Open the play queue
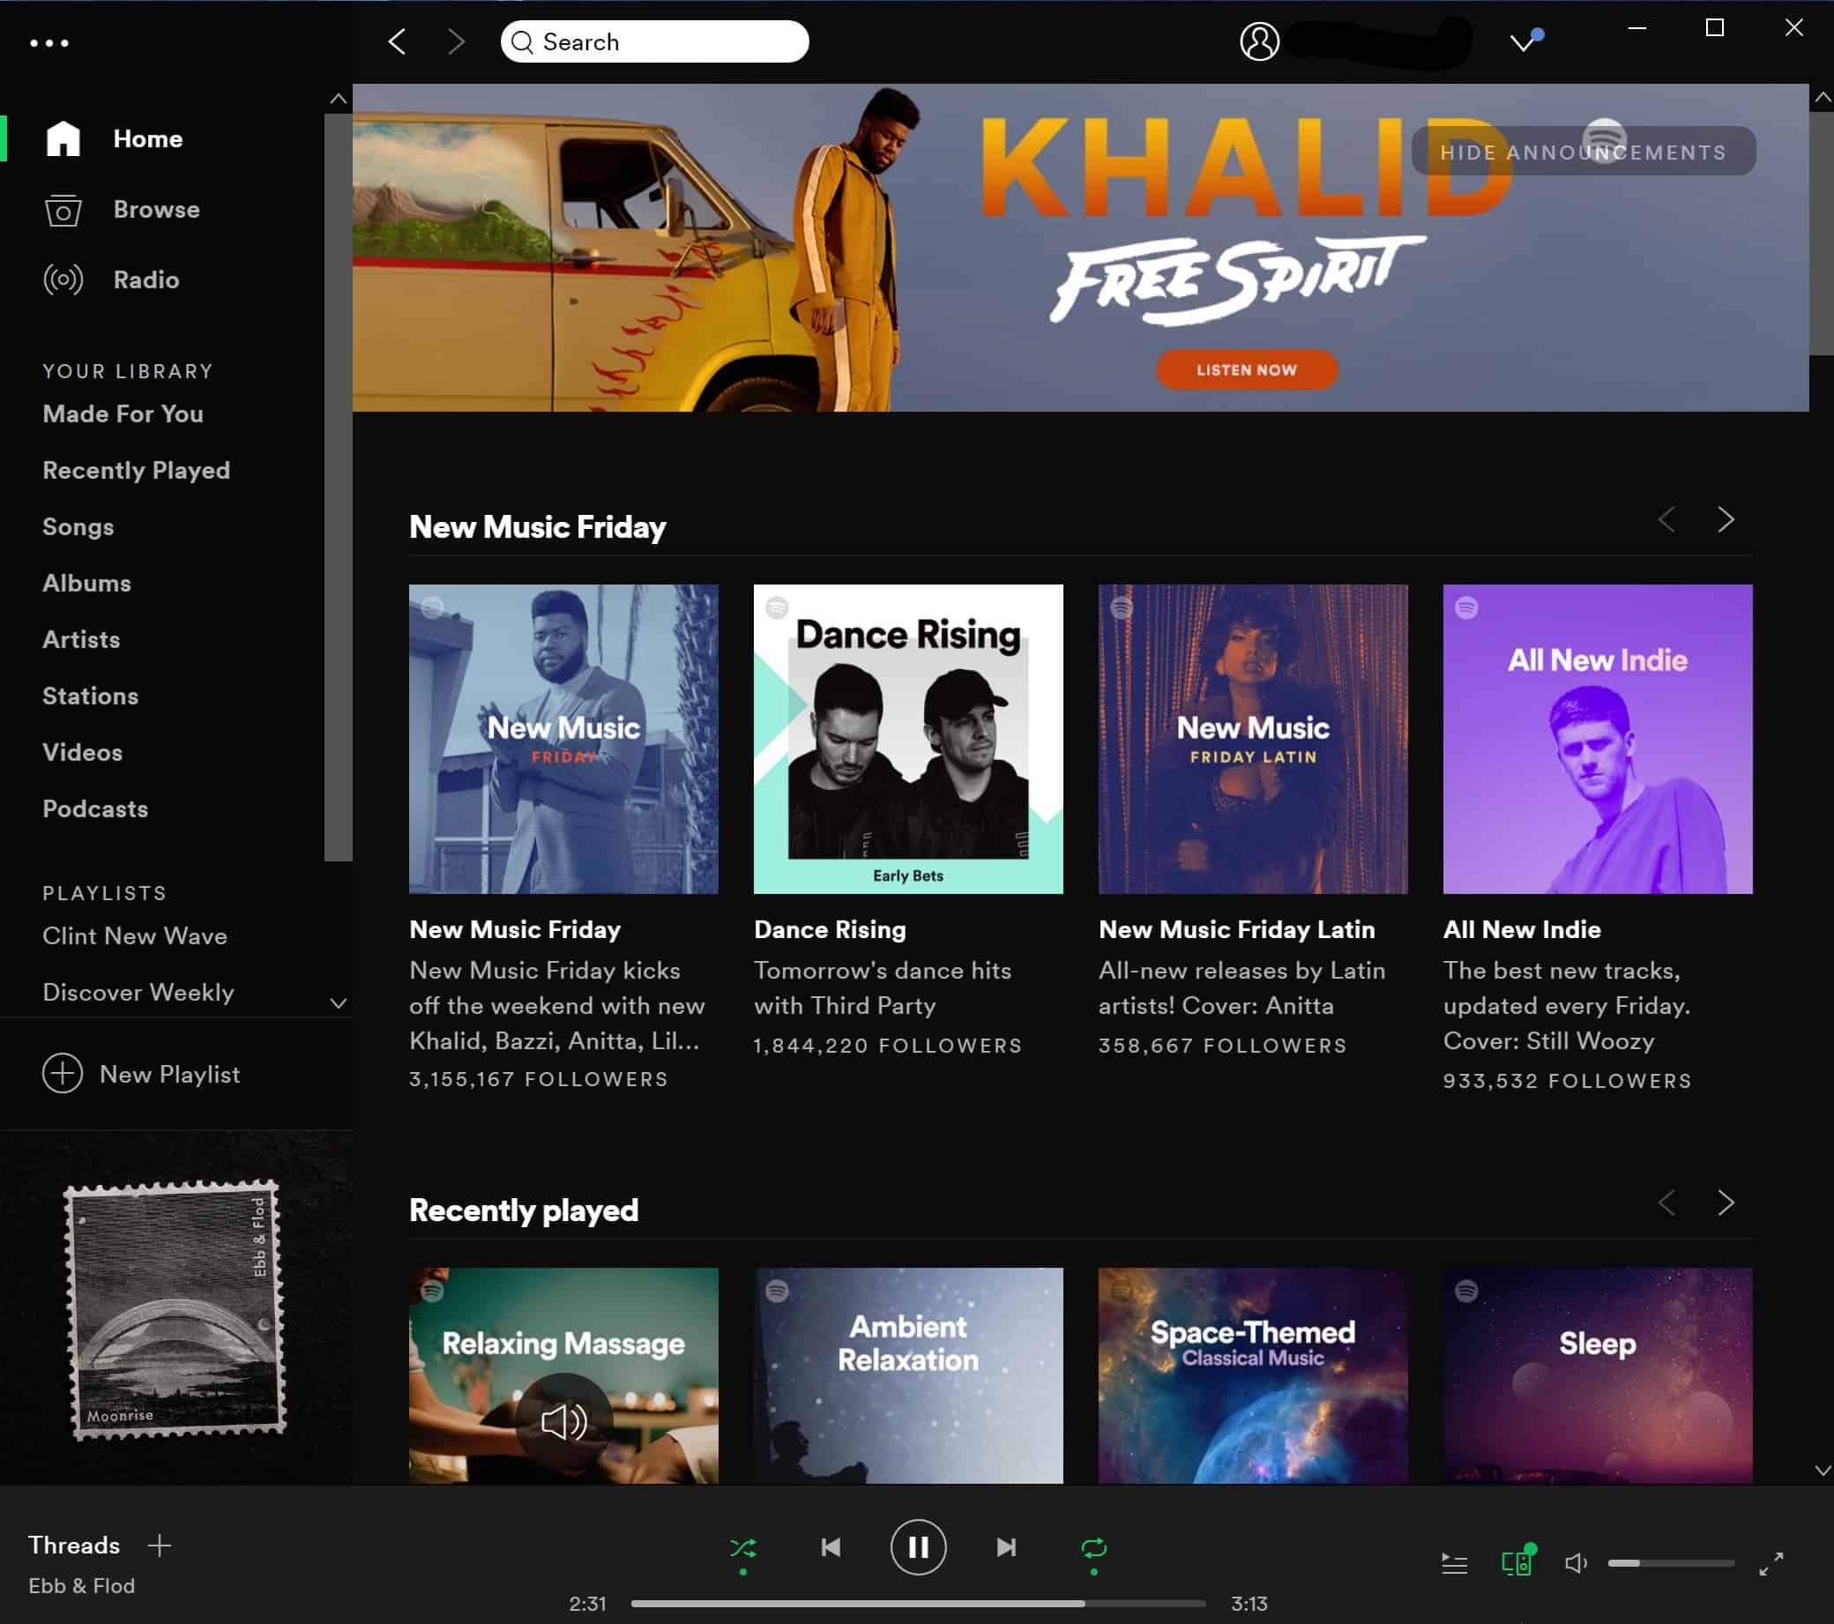The image size is (1834, 1624). coord(1454,1564)
